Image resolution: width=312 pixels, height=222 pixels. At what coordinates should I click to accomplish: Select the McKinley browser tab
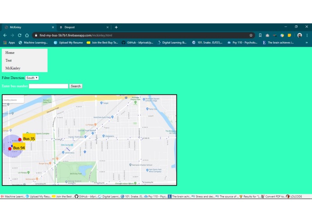[x=29, y=27]
